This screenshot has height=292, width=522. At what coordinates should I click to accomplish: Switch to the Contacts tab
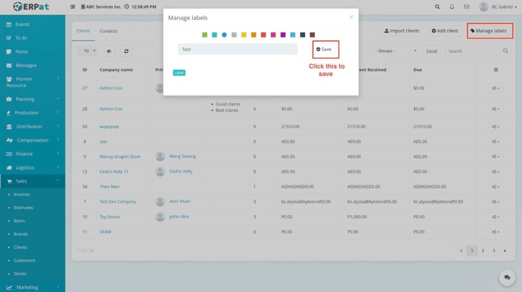108,31
